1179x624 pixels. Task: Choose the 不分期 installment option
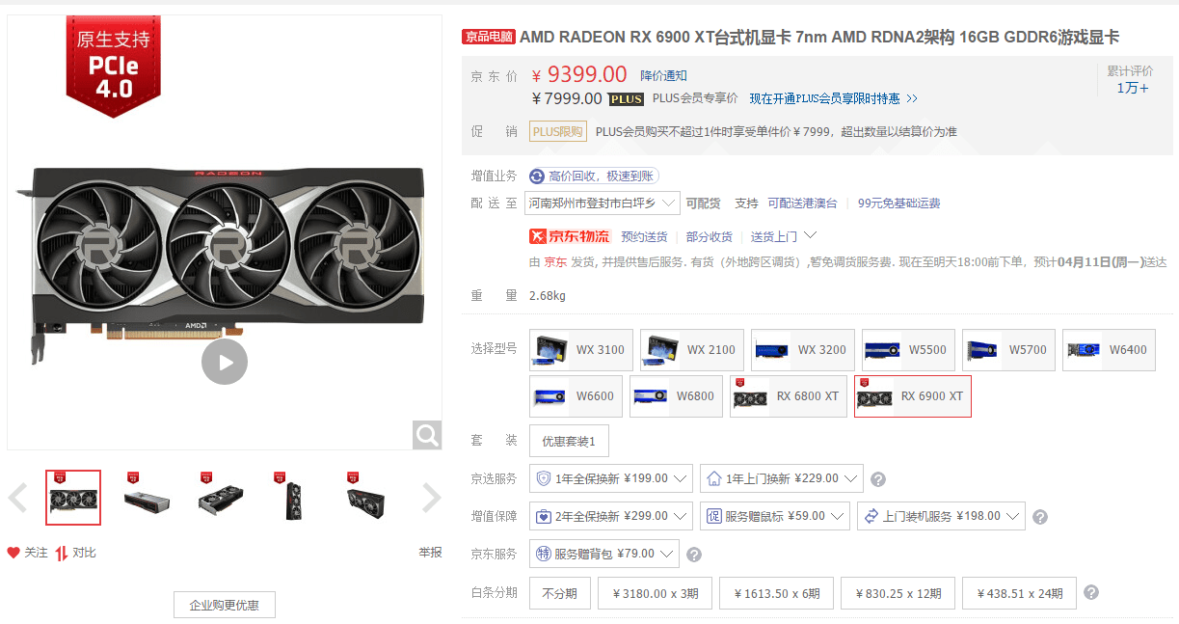557,593
